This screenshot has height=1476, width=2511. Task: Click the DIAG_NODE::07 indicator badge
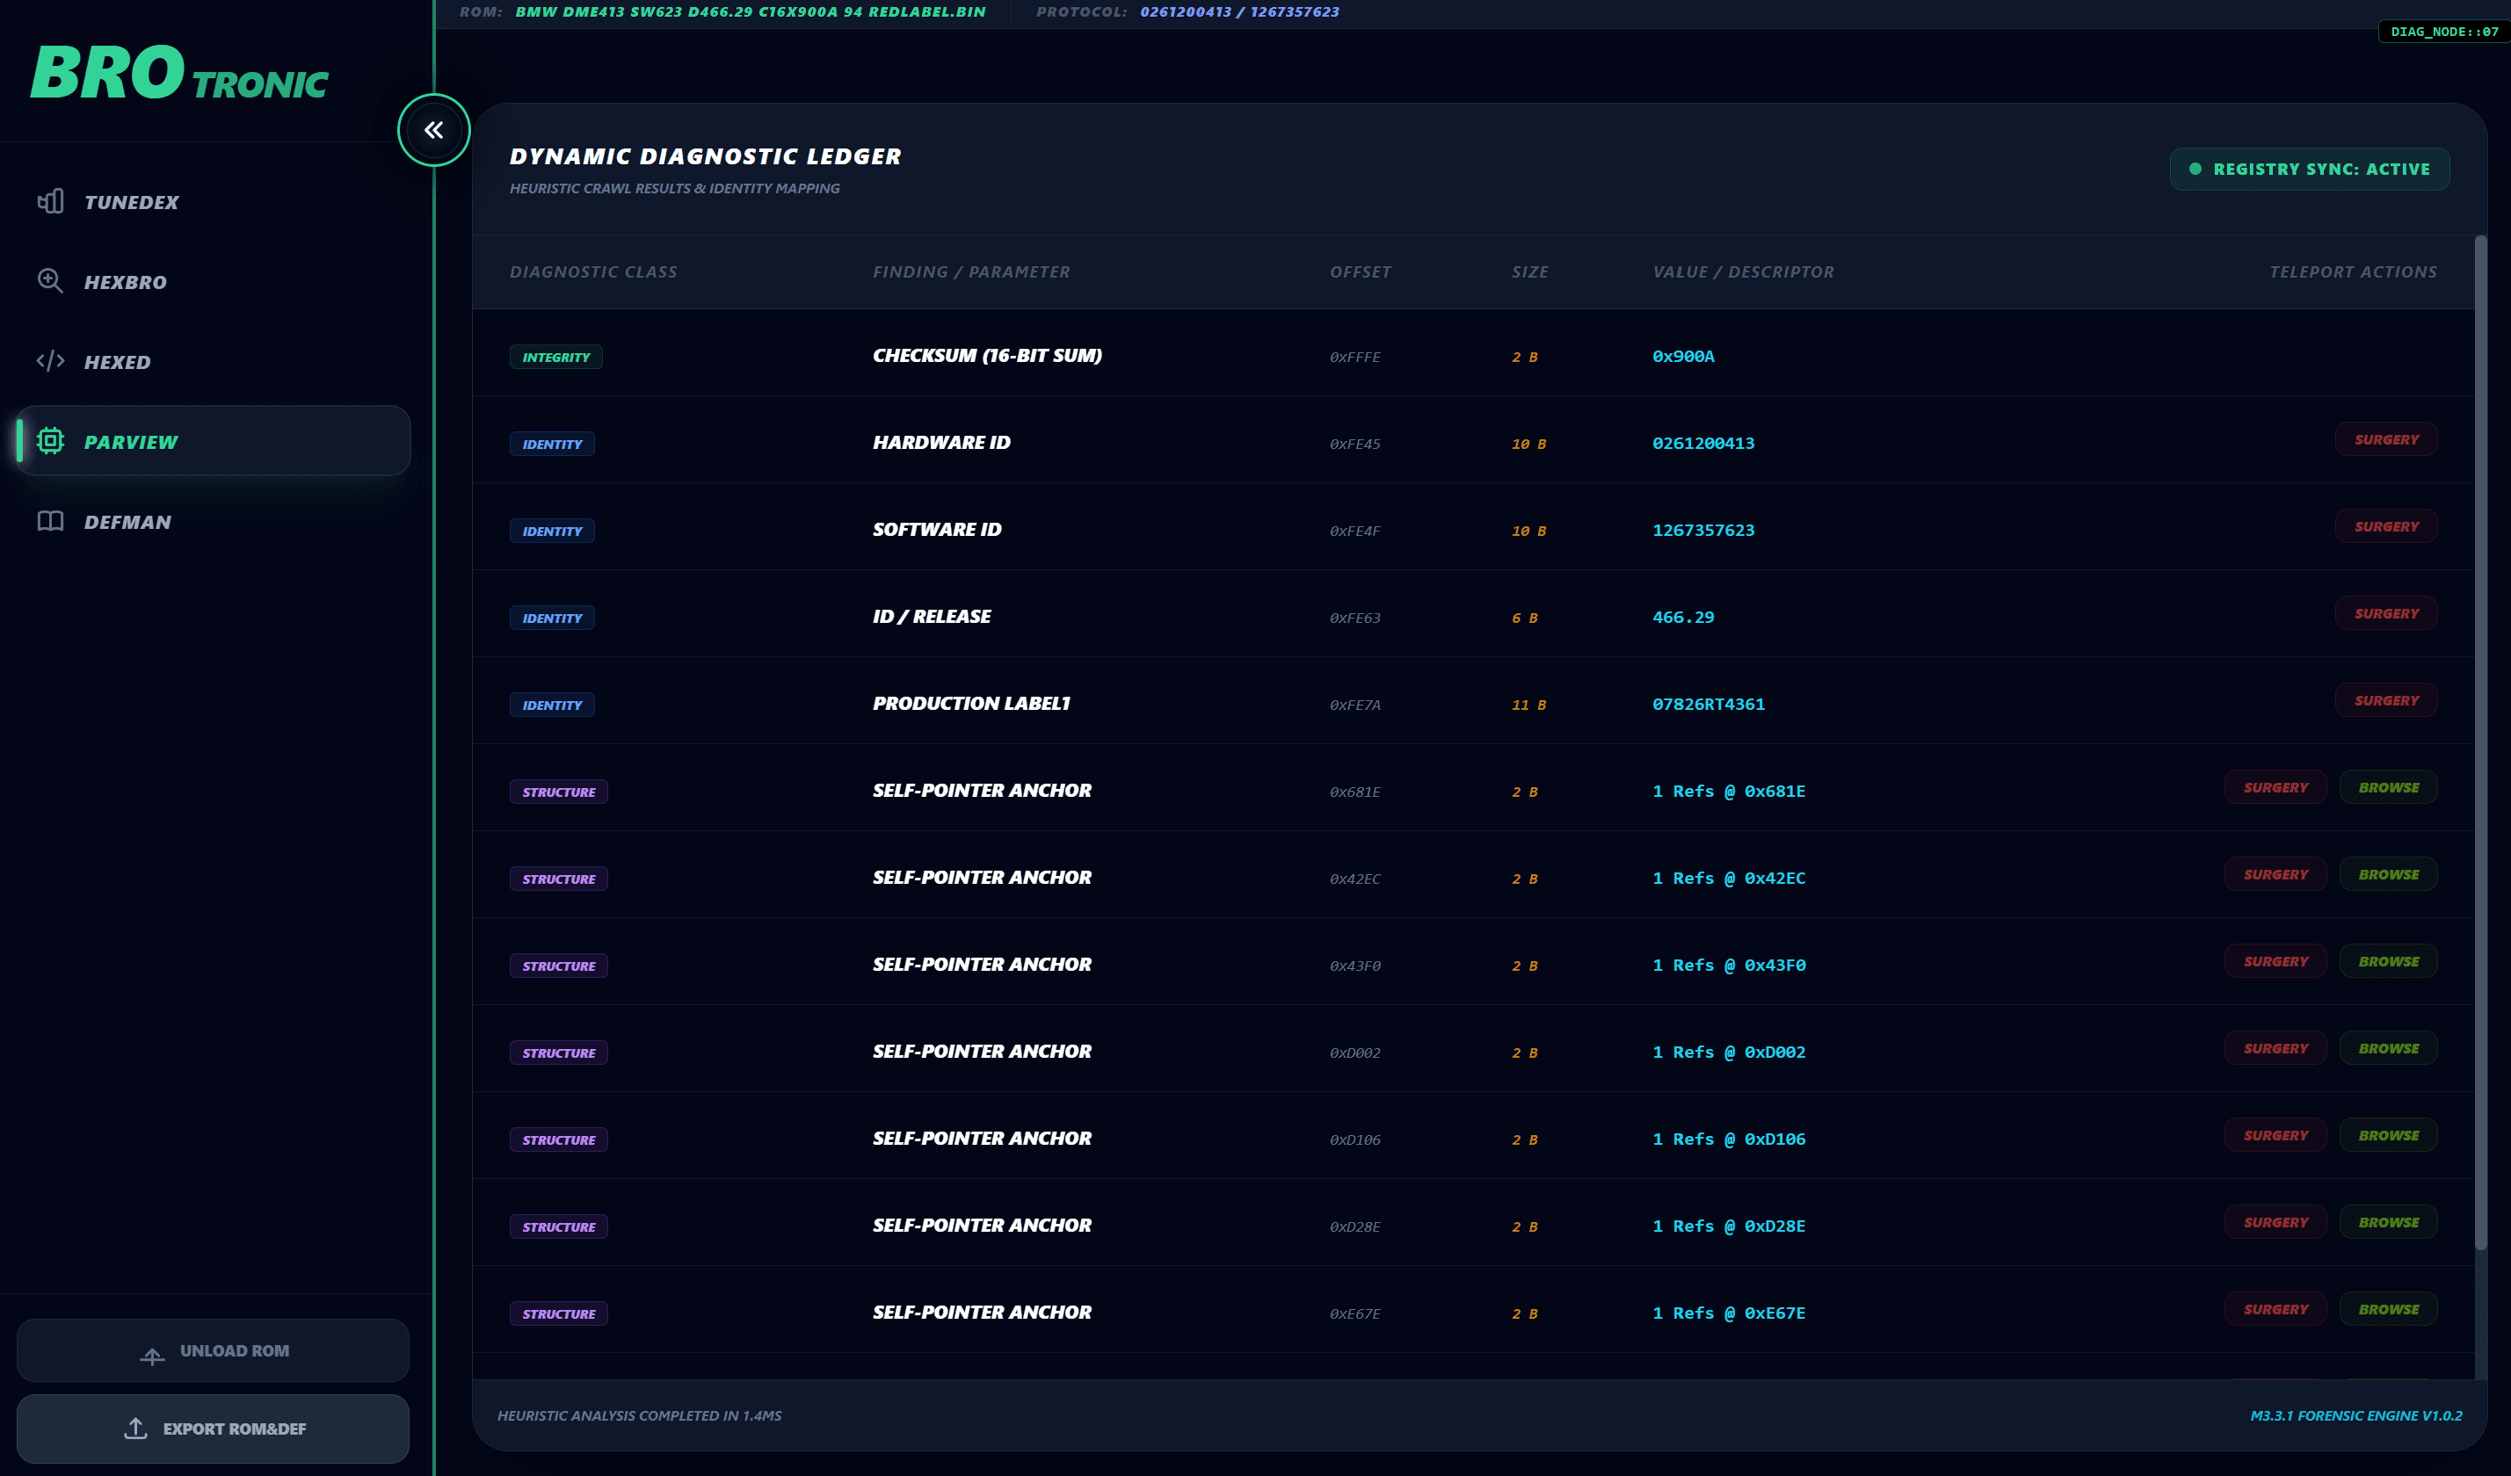point(2443,32)
